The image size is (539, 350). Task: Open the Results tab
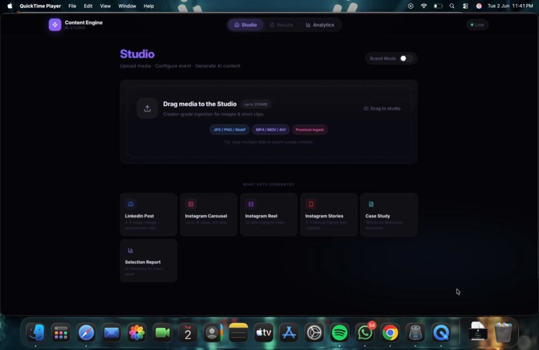pyautogui.click(x=281, y=25)
